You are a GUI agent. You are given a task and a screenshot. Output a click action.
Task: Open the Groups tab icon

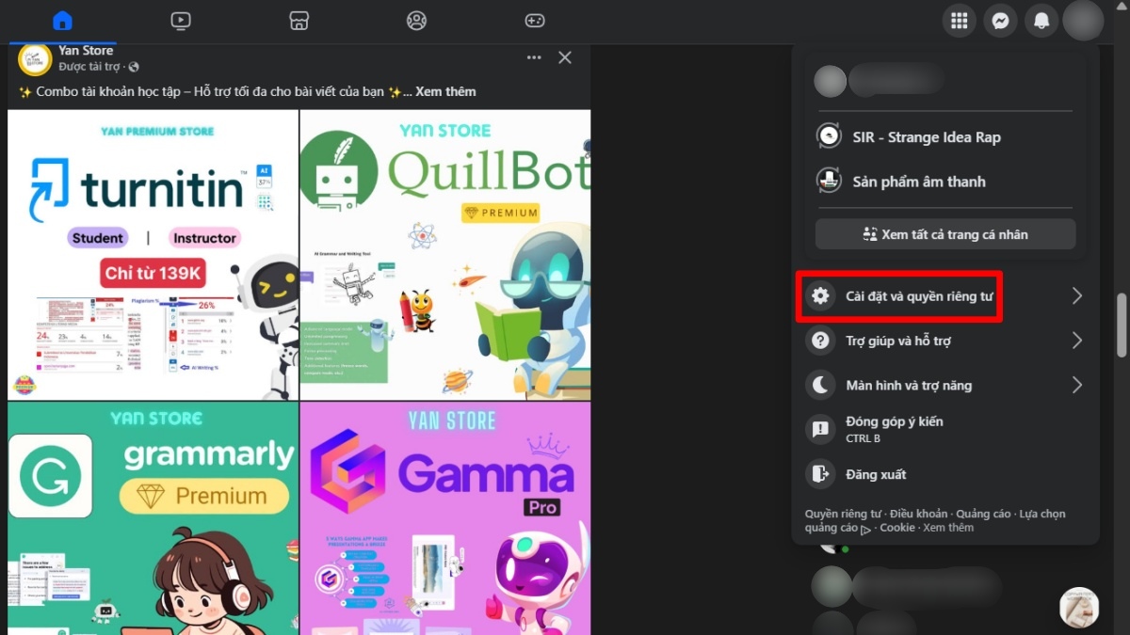416,20
